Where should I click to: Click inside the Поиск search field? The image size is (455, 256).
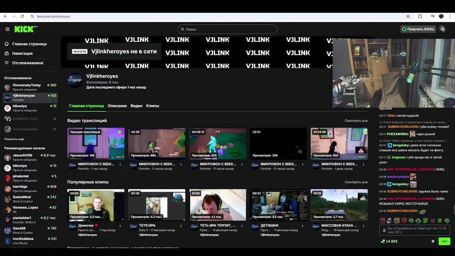tap(227, 29)
